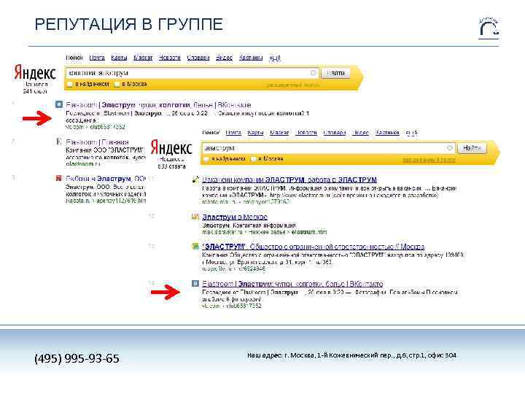The image size is (525, 394).
Task: Open "Маркет" in the menu above the "компания эластрум" search
Action: 143,58
